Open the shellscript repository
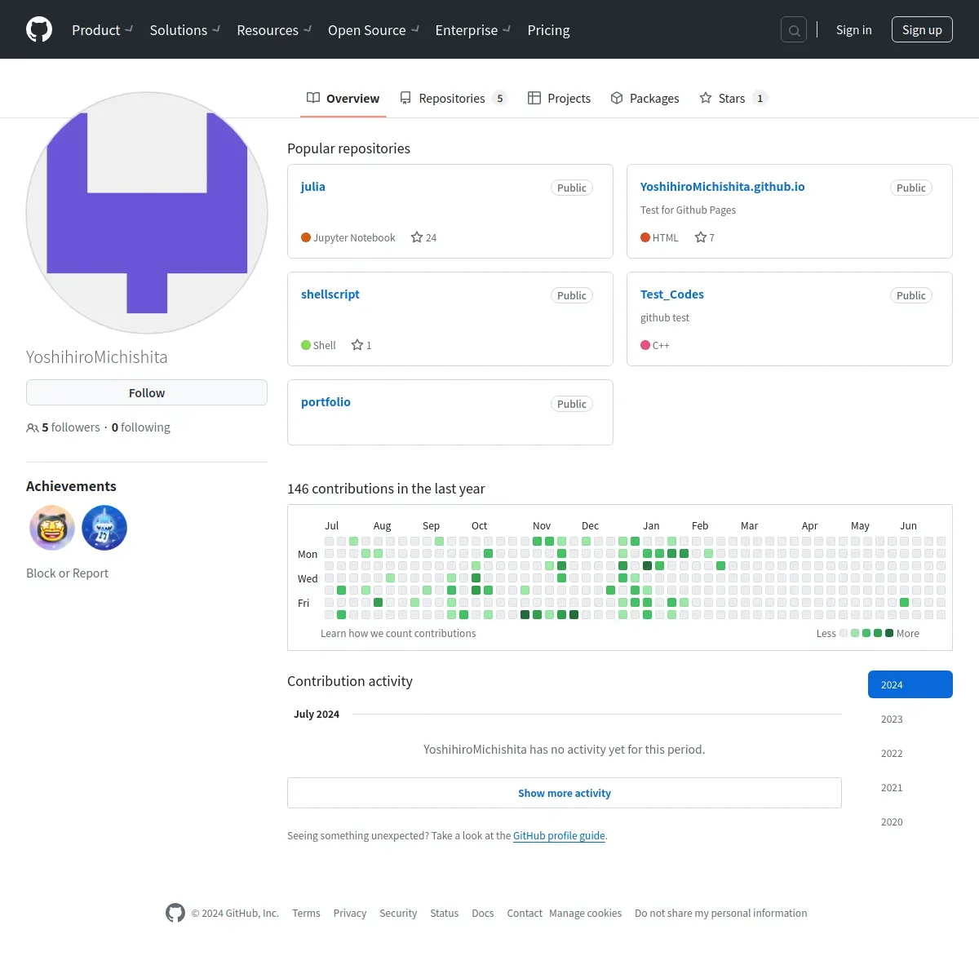Image resolution: width=979 pixels, height=956 pixels. (330, 294)
